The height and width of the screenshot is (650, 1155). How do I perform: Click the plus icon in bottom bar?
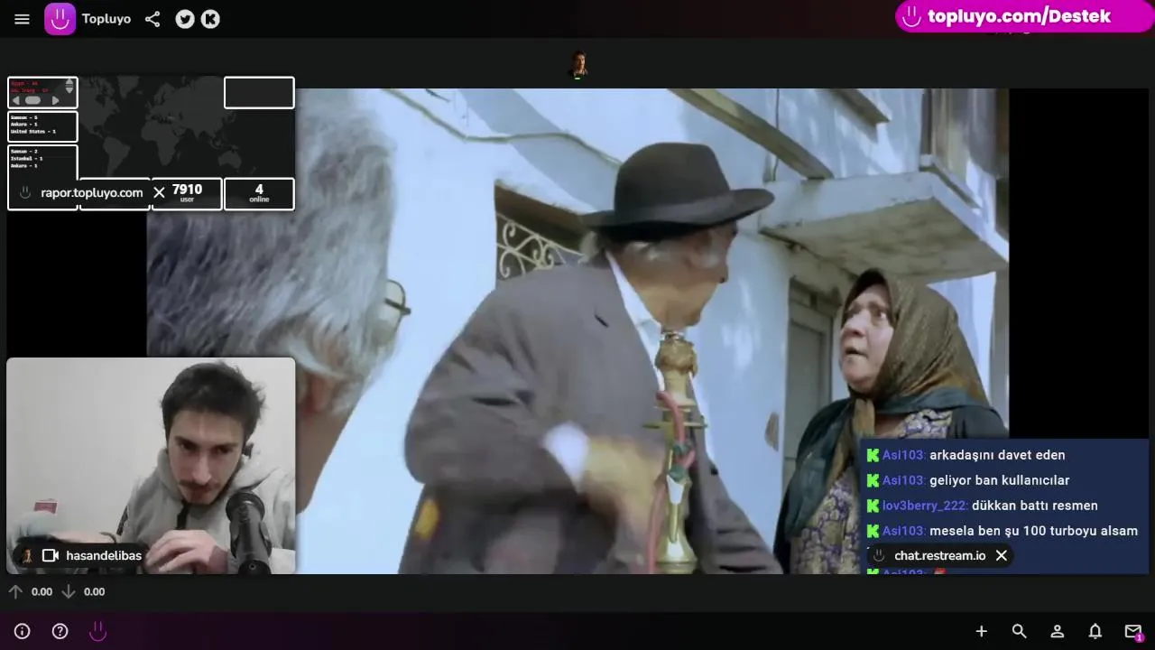[x=982, y=631]
